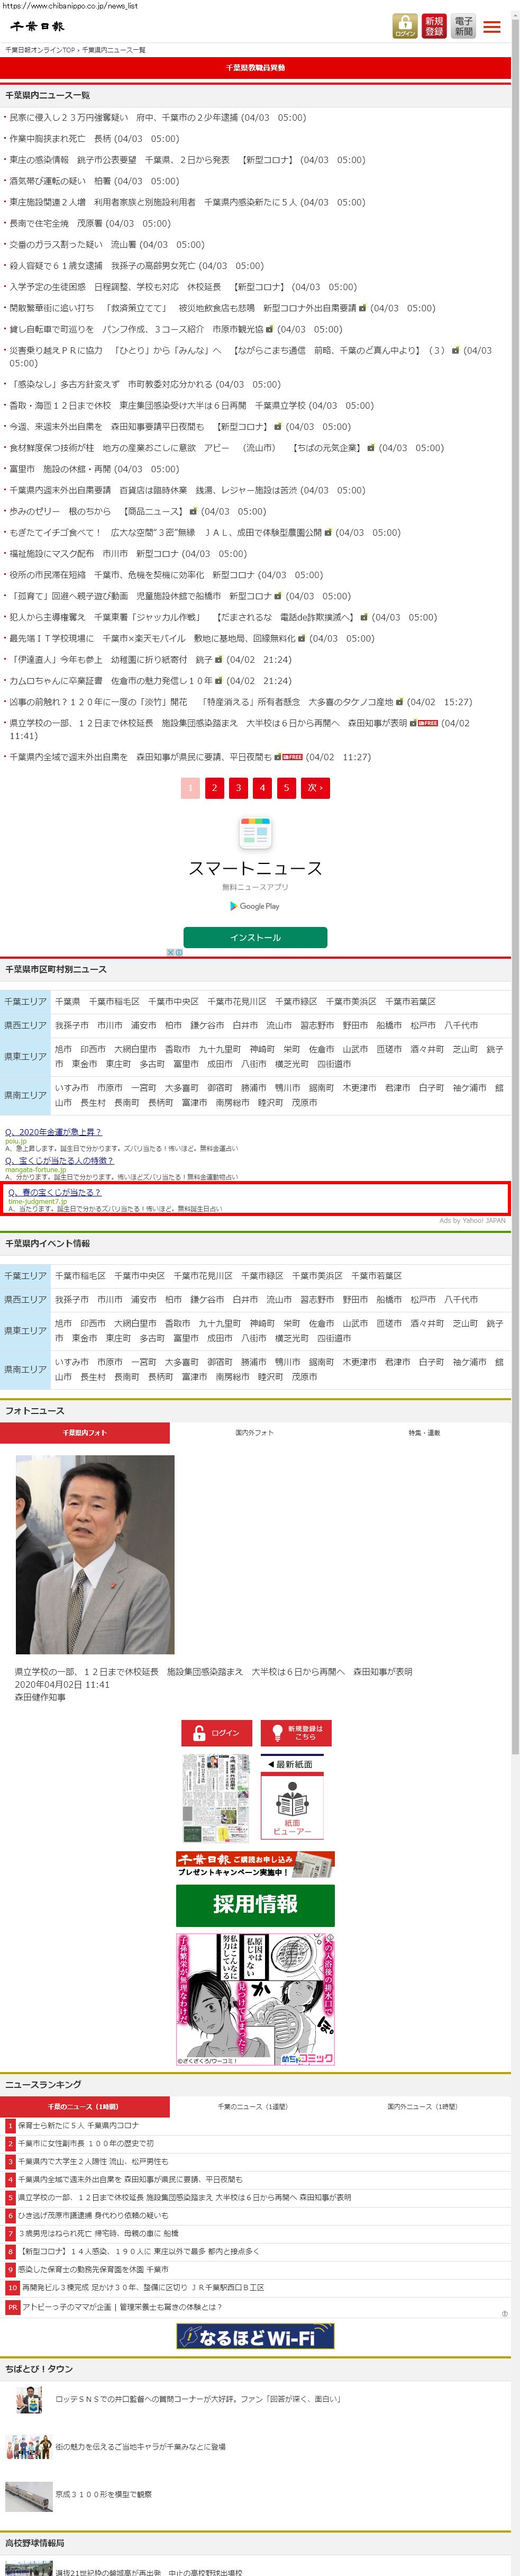Switch to 国内外フォト photo tab
The image size is (520, 2576).
point(254,1433)
